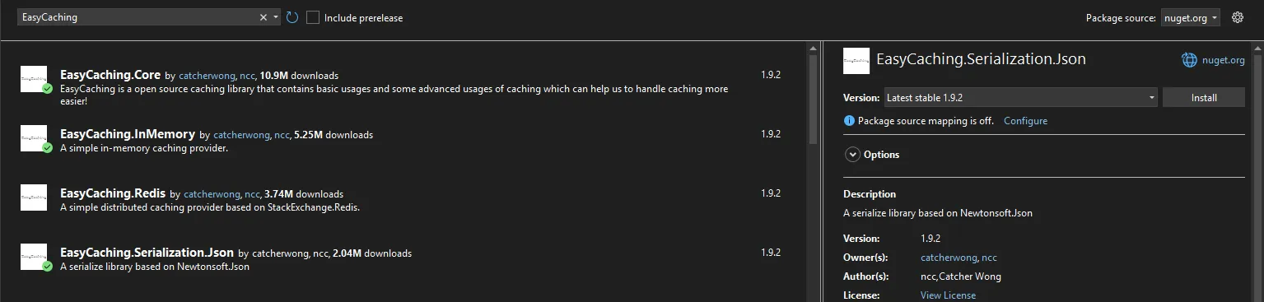
Task: Click the nuget.org globe icon
Action: pos(1189,59)
